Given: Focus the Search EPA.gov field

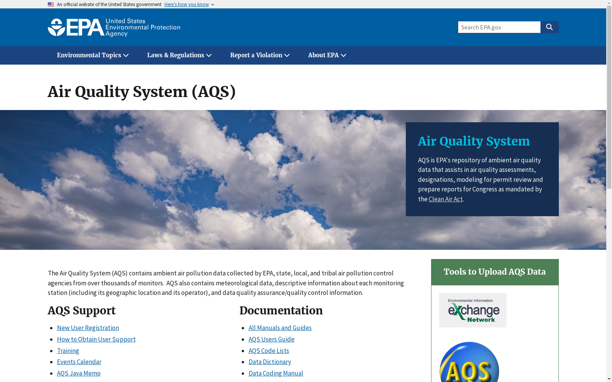Looking at the screenshot, I should pos(499,27).
